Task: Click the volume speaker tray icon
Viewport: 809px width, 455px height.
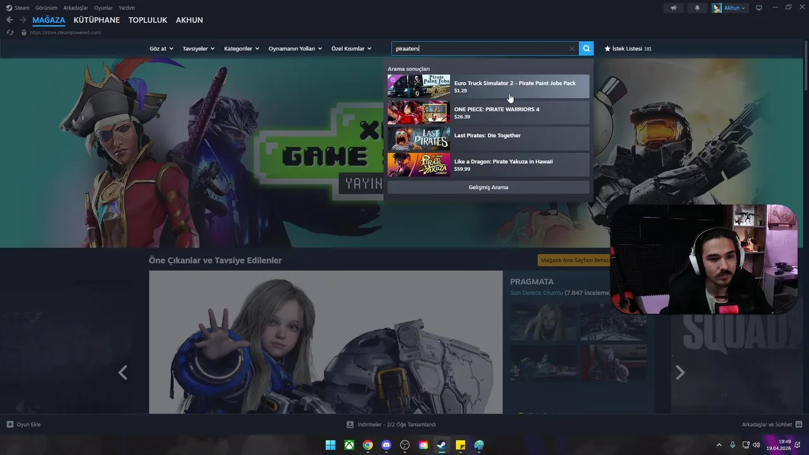Action: point(757,445)
